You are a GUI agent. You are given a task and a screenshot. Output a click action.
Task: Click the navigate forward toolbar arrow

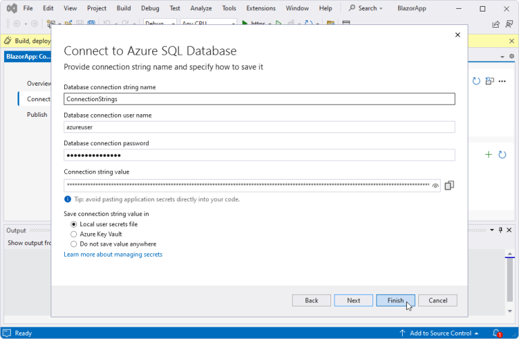click(x=34, y=24)
